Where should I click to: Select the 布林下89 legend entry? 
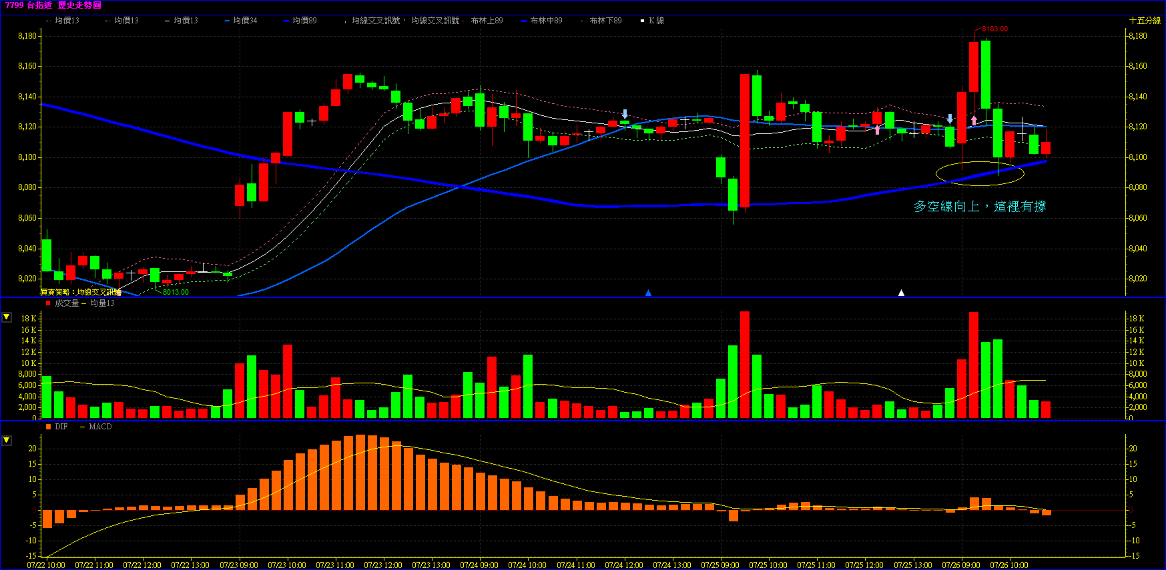click(601, 21)
